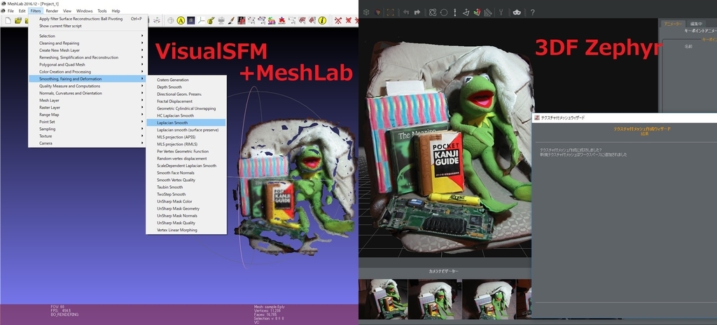Choose Laplacian Smooth filter
The width and height of the screenshot is (717, 325).
click(x=186, y=123)
